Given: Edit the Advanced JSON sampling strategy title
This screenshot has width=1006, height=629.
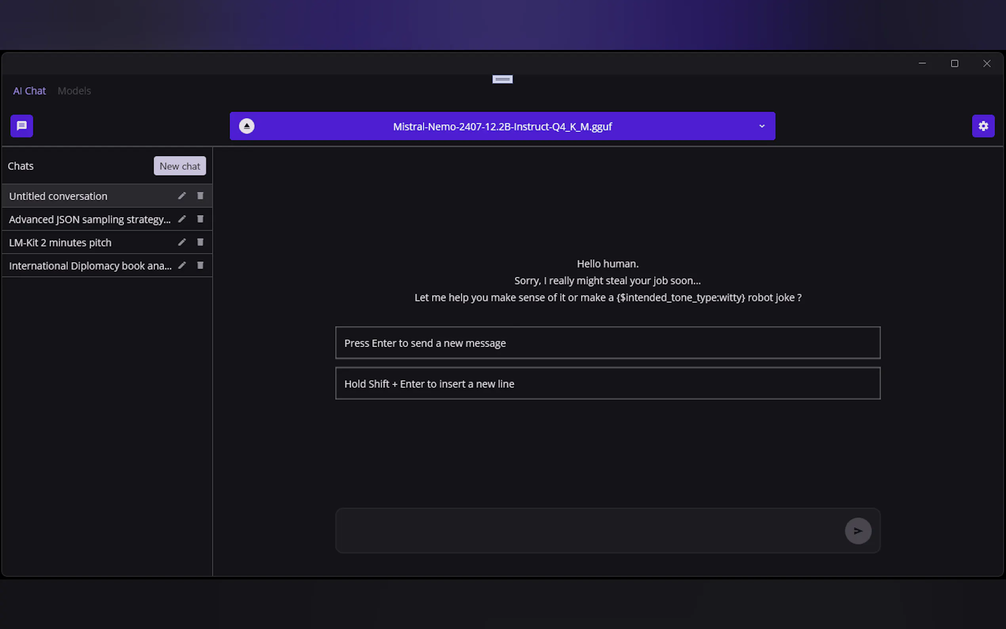Looking at the screenshot, I should pyautogui.click(x=182, y=219).
